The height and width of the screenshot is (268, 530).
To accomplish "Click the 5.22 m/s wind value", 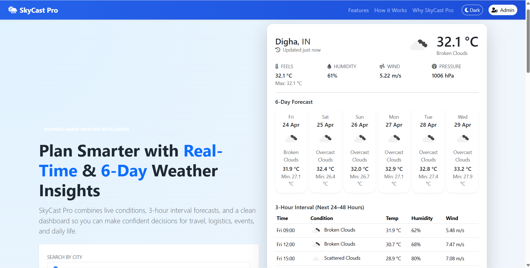I will 390,76.
